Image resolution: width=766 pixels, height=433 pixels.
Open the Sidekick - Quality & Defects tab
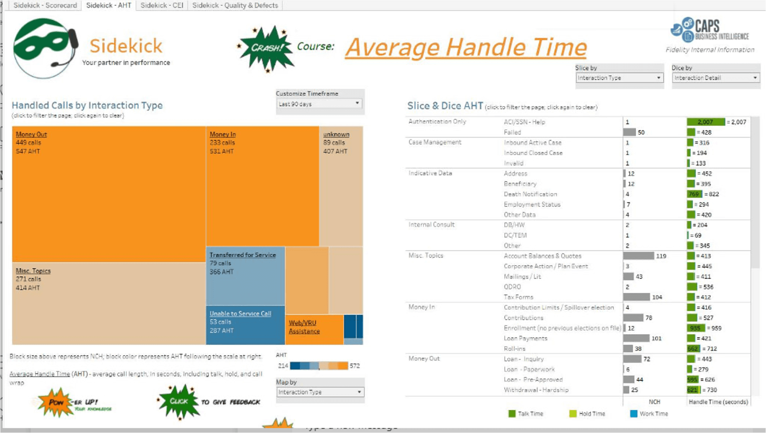pyautogui.click(x=235, y=5)
